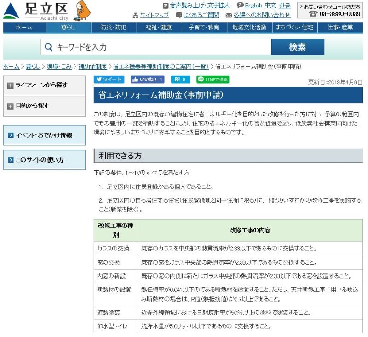Image resolution: width=368 pixels, height=337 pixels.
Task: Focus the キーワードを入力 search field
Action: pyautogui.click(x=156, y=47)
